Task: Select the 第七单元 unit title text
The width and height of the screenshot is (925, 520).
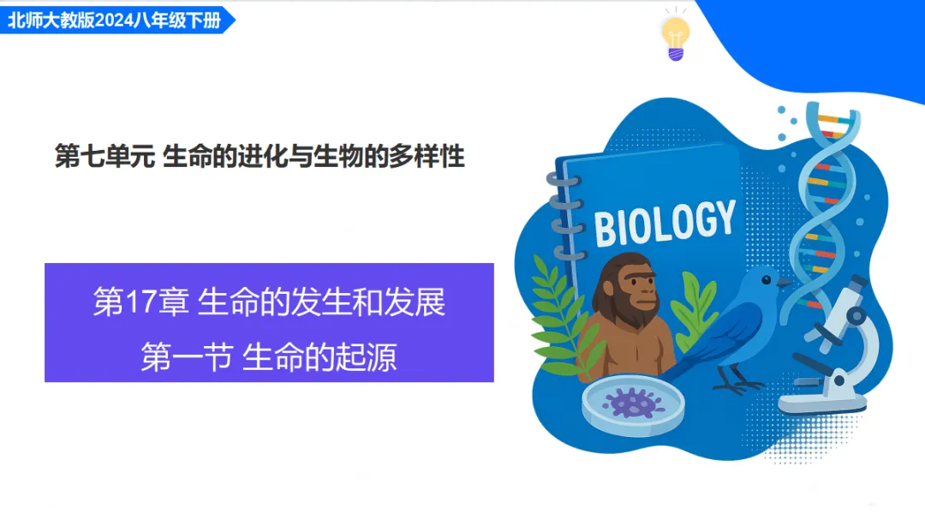Action: coord(260,157)
